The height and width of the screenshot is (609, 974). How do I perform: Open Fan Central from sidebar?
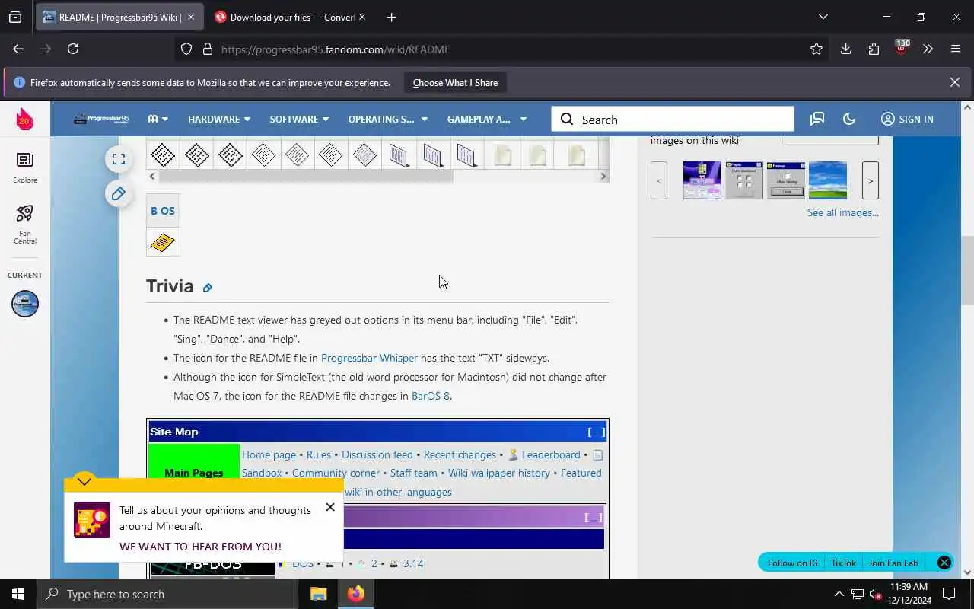(x=25, y=225)
